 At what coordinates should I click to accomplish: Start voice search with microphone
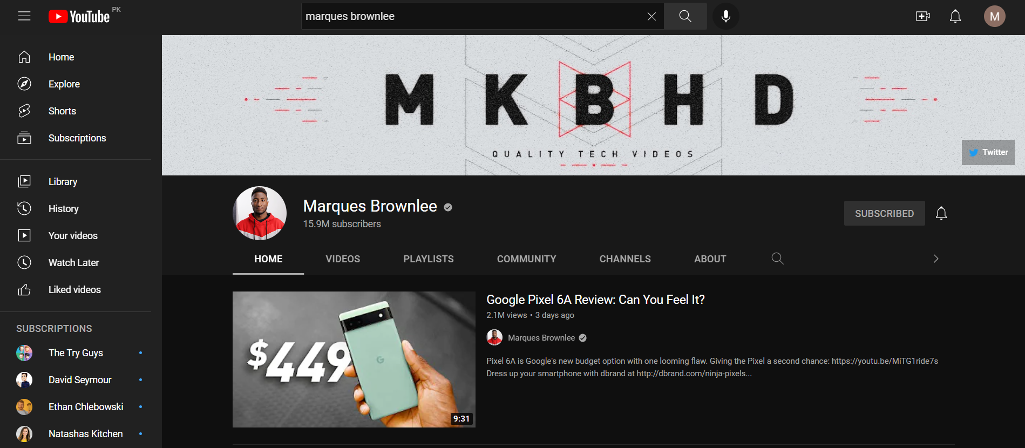click(x=726, y=16)
